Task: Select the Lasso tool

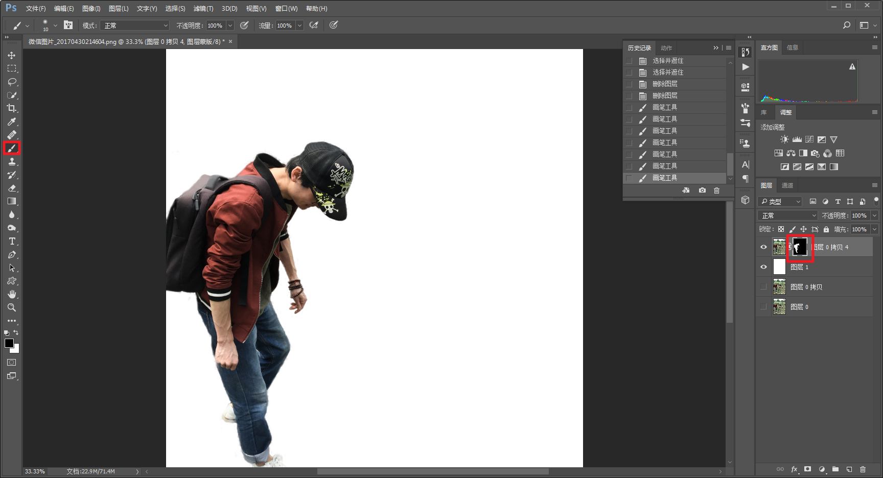Action: (x=12, y=82)
